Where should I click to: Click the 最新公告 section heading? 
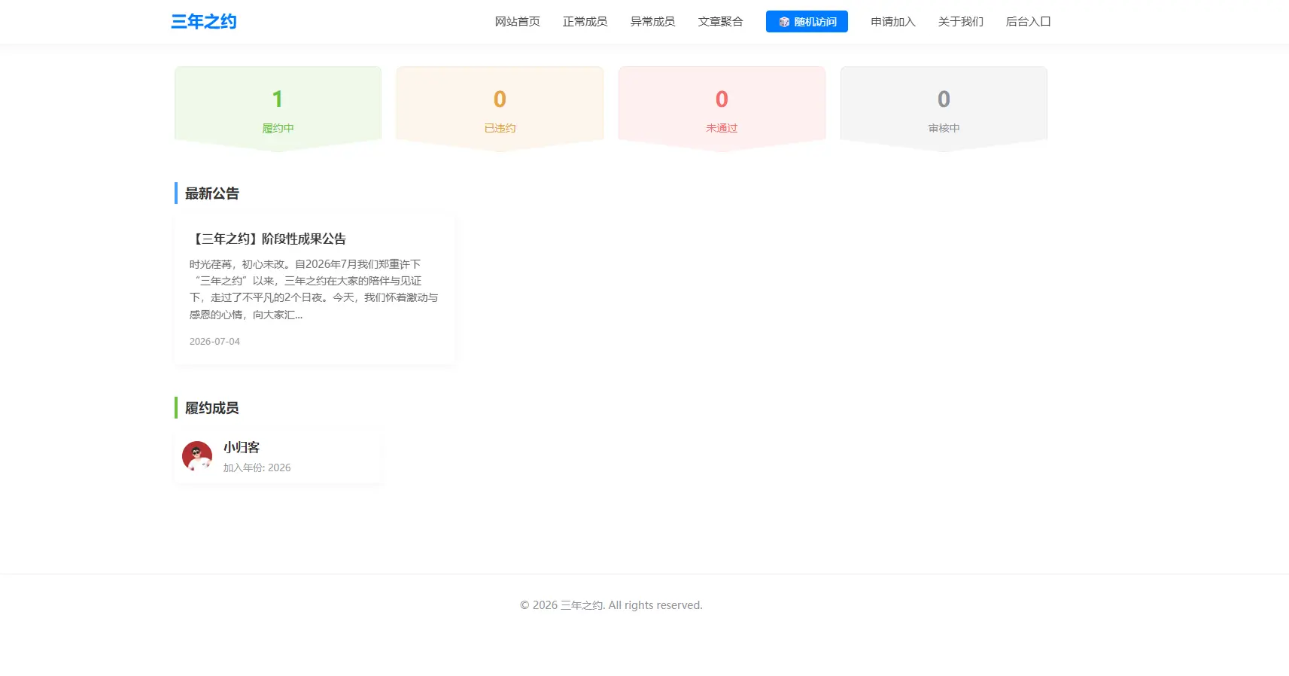tap(212, 193)
